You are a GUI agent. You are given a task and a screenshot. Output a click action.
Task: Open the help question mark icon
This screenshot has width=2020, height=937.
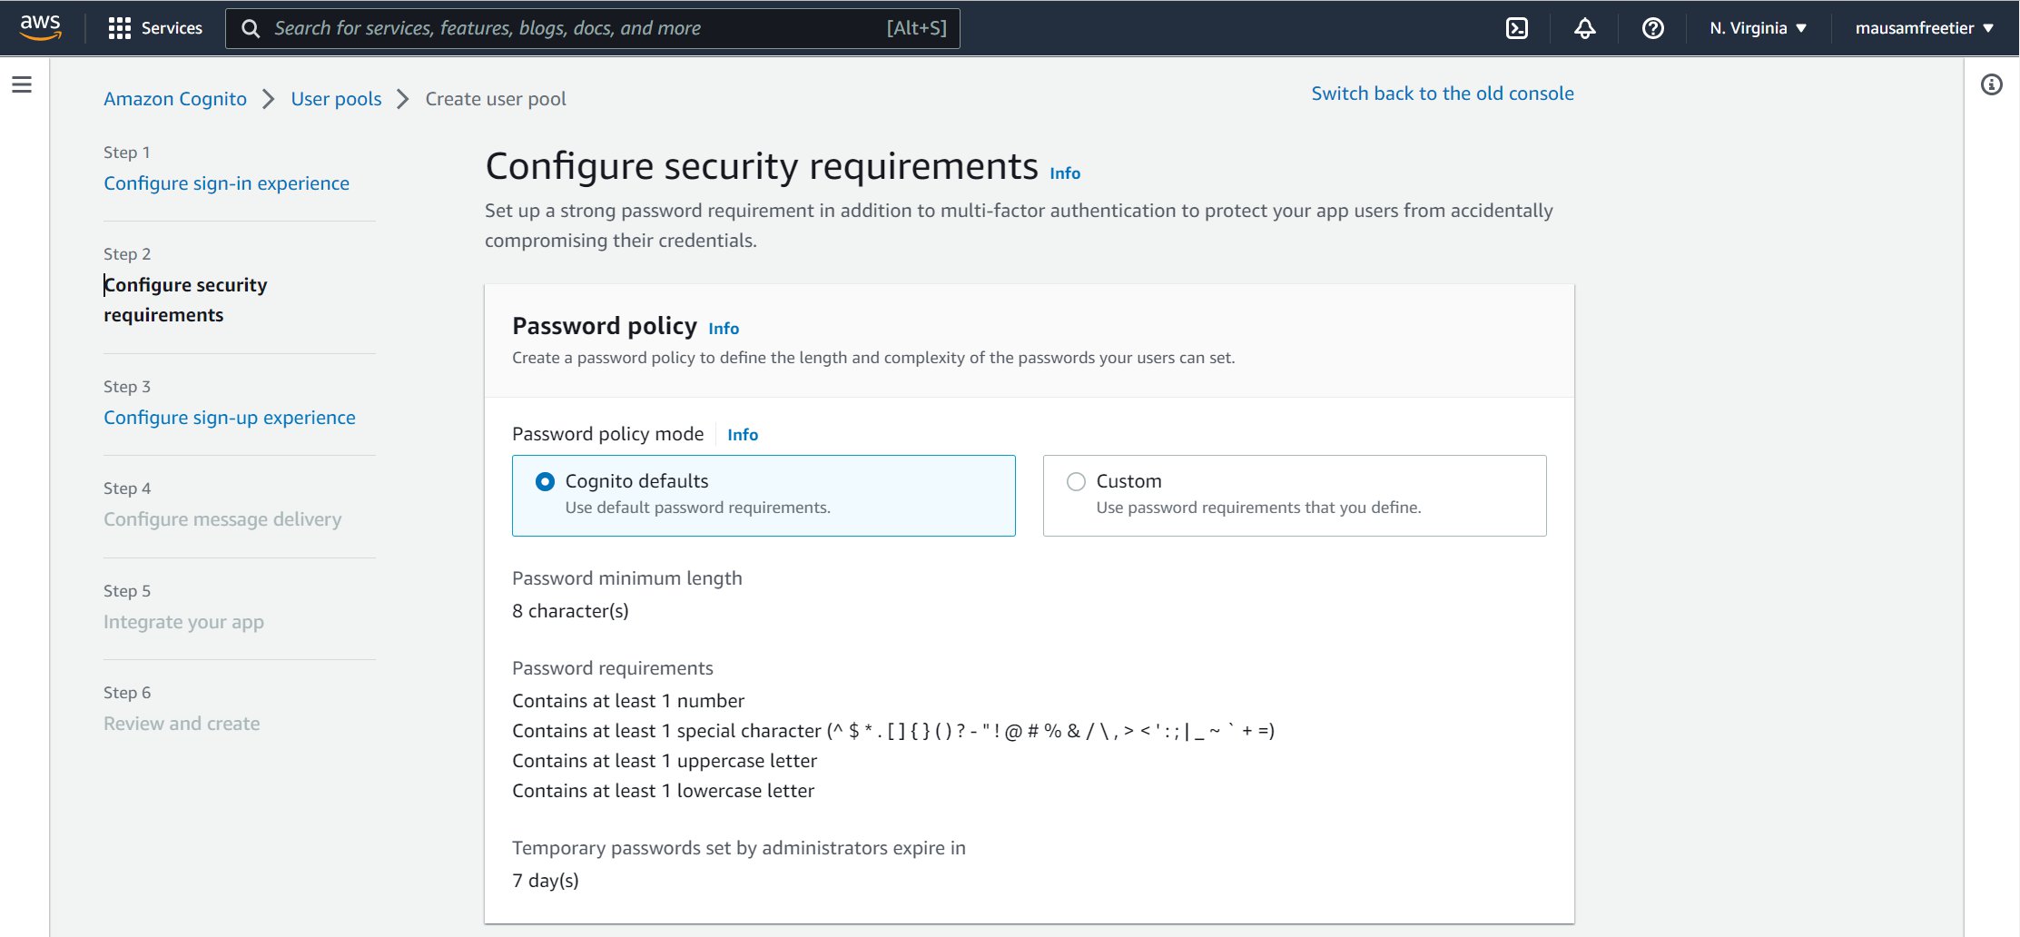(1652, 28)
